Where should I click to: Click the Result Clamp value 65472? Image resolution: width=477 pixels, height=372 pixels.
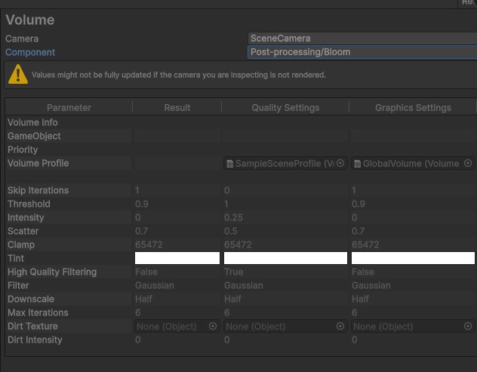[149, 245]
